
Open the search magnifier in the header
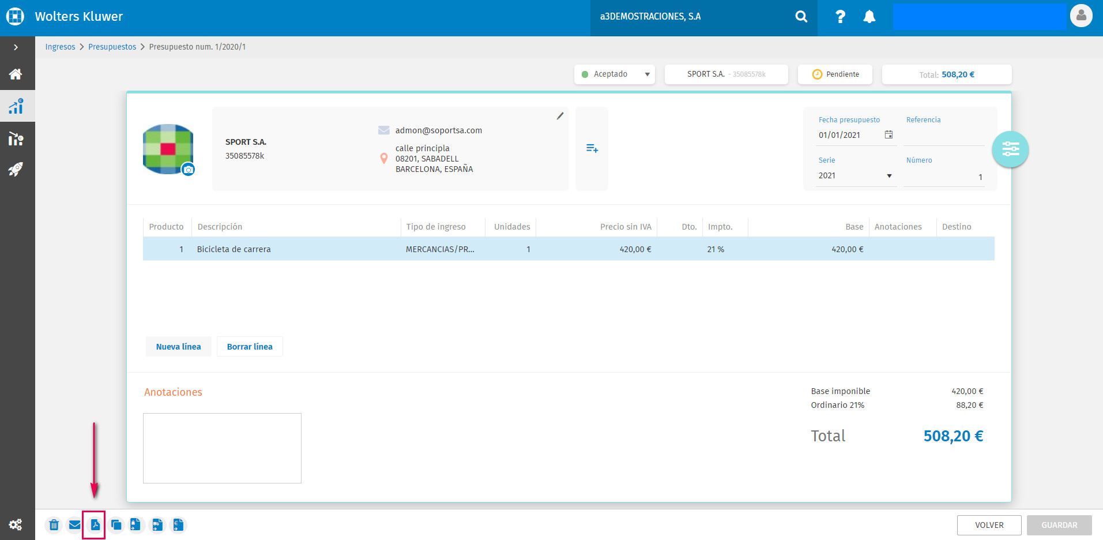click(x=801, y=17)
